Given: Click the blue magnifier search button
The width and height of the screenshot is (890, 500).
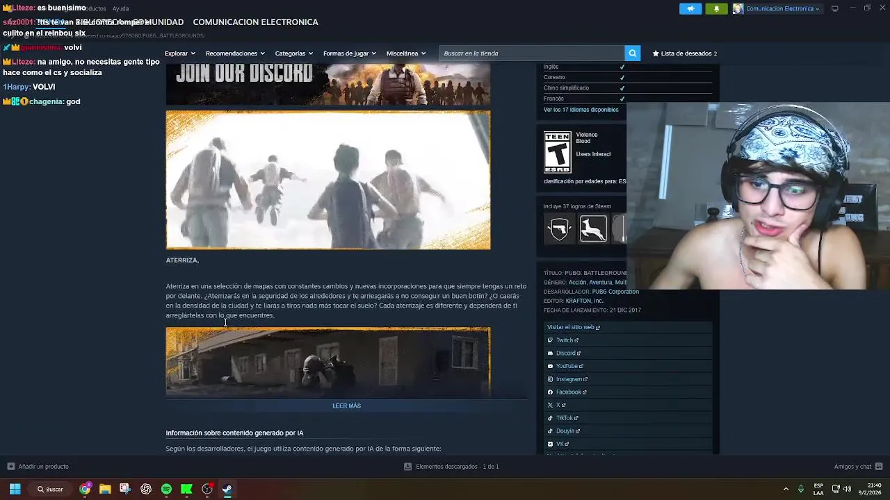Looking at the screenshot, I should (x=632, y=53).
